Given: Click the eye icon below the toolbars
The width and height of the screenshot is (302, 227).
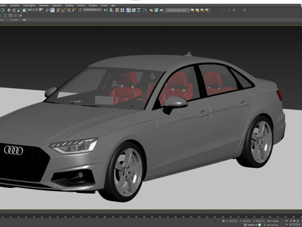Looking at the screenshot, I should [24, 20].
